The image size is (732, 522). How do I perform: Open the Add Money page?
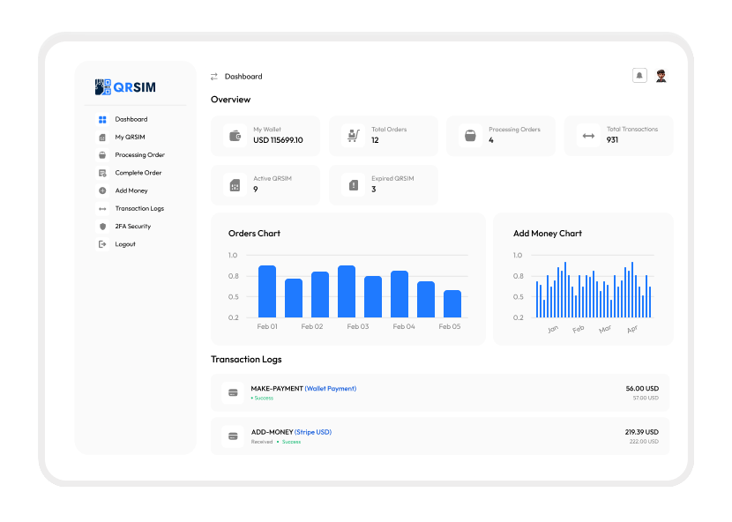click(131, 190)
